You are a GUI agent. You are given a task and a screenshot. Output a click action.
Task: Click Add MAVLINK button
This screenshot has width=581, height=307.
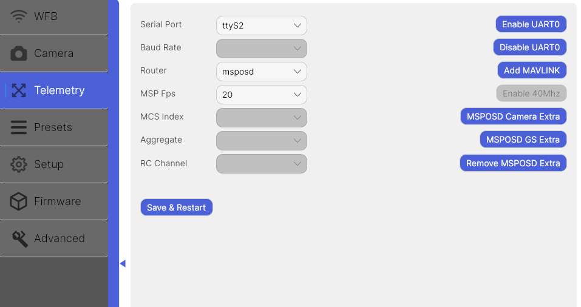tap(532, 70)
